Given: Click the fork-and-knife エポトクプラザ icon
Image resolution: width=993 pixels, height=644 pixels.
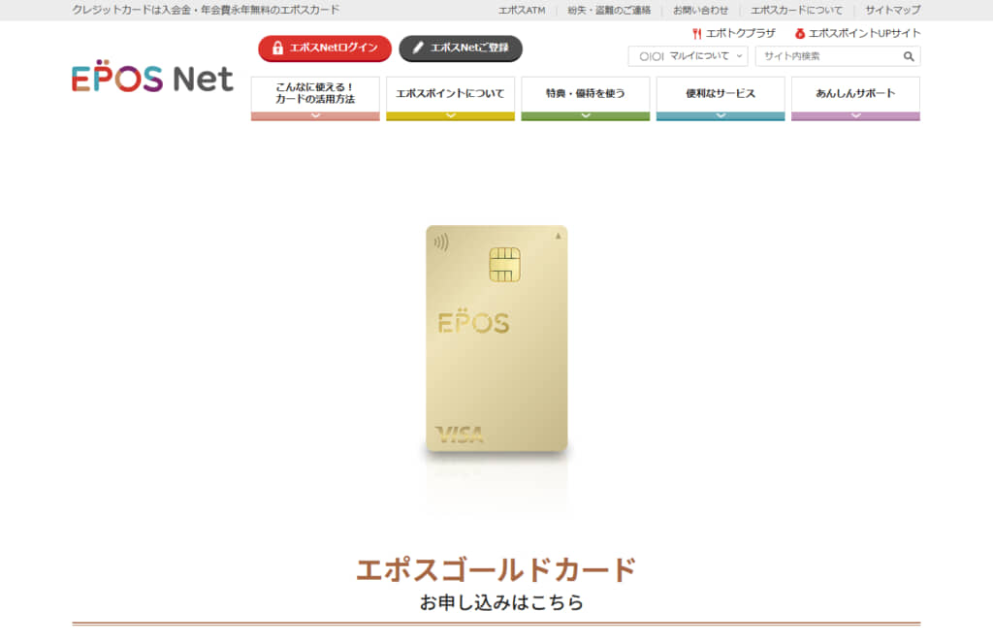Looking at the screenshot, I should click(x=696, y=34).
